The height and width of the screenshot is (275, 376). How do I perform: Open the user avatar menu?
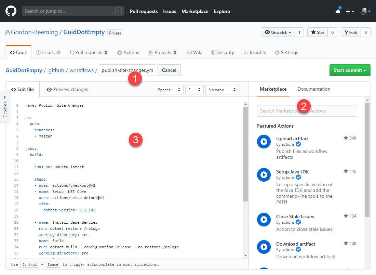click(x=365, y=11)
